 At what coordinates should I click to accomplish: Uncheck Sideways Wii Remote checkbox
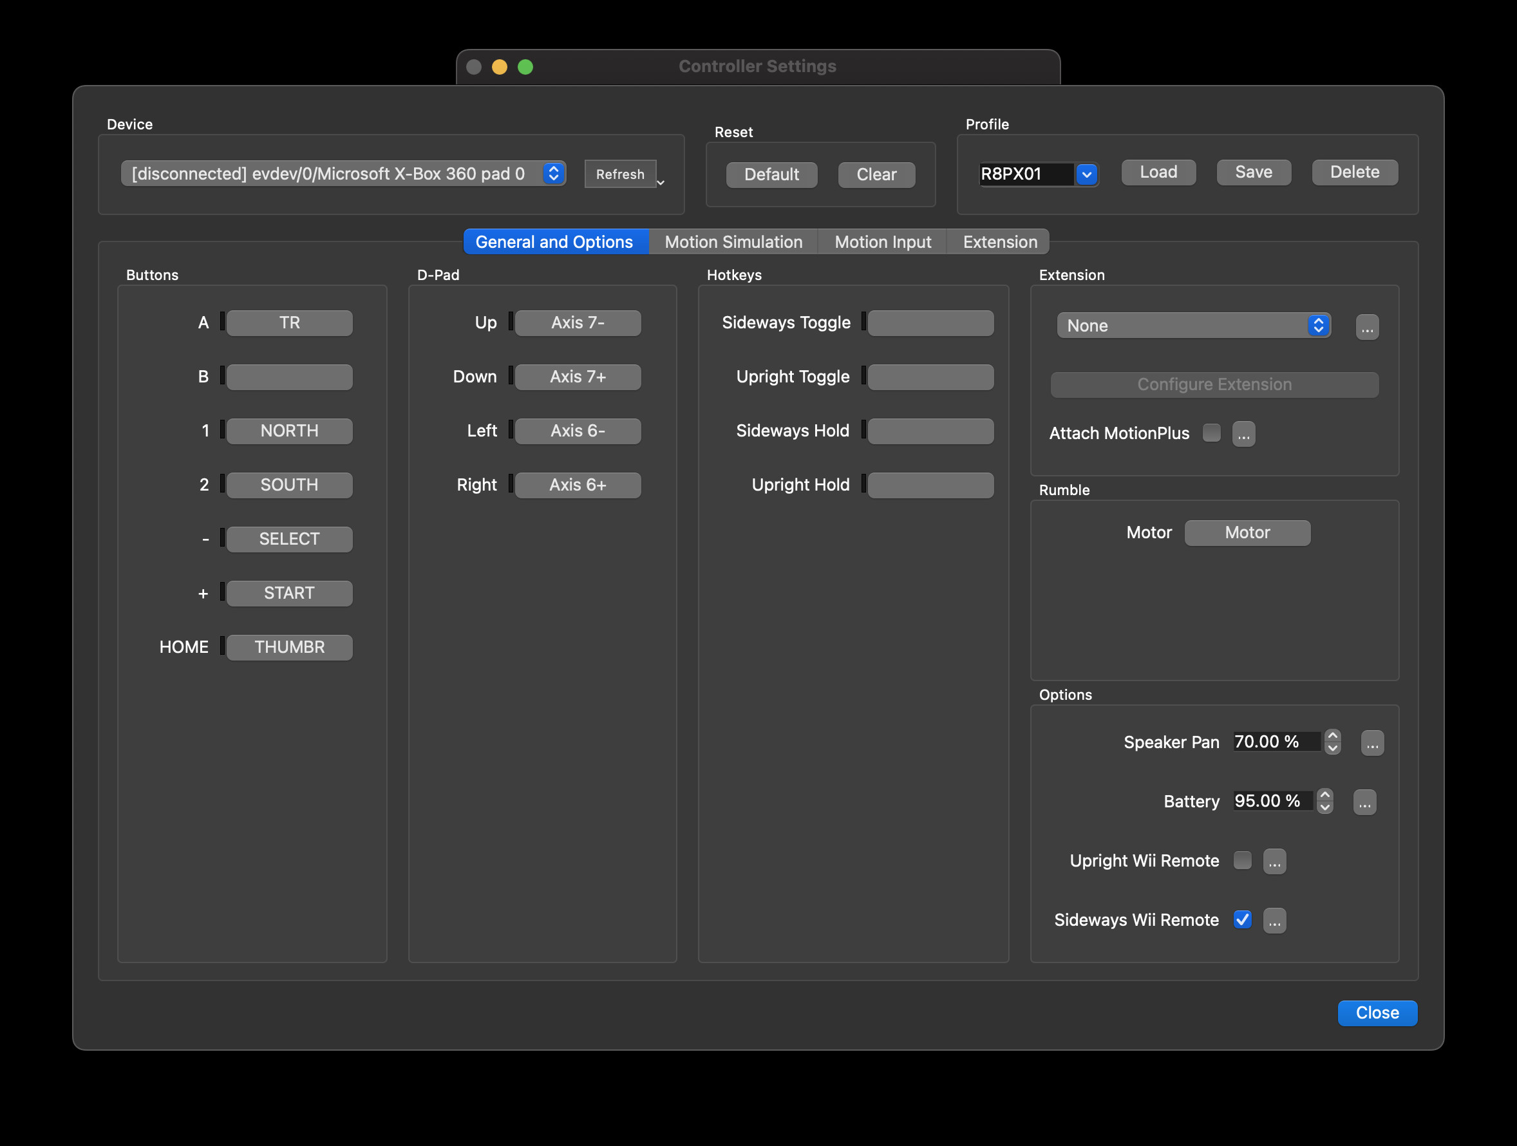tap(1242, 919)
